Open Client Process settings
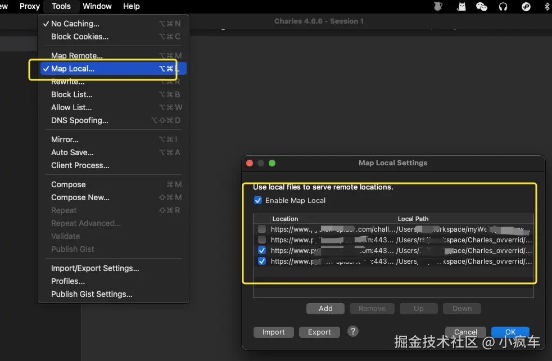Screen dimensions: 552x361 [x=114, y=165]
